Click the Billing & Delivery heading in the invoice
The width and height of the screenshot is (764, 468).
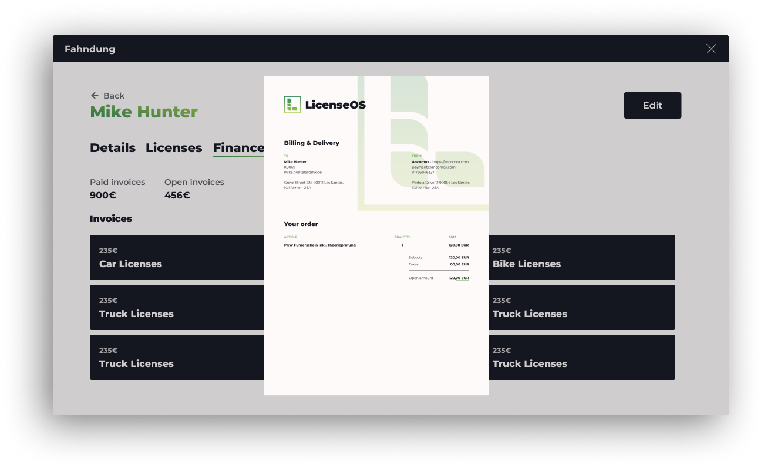point(311,143)
